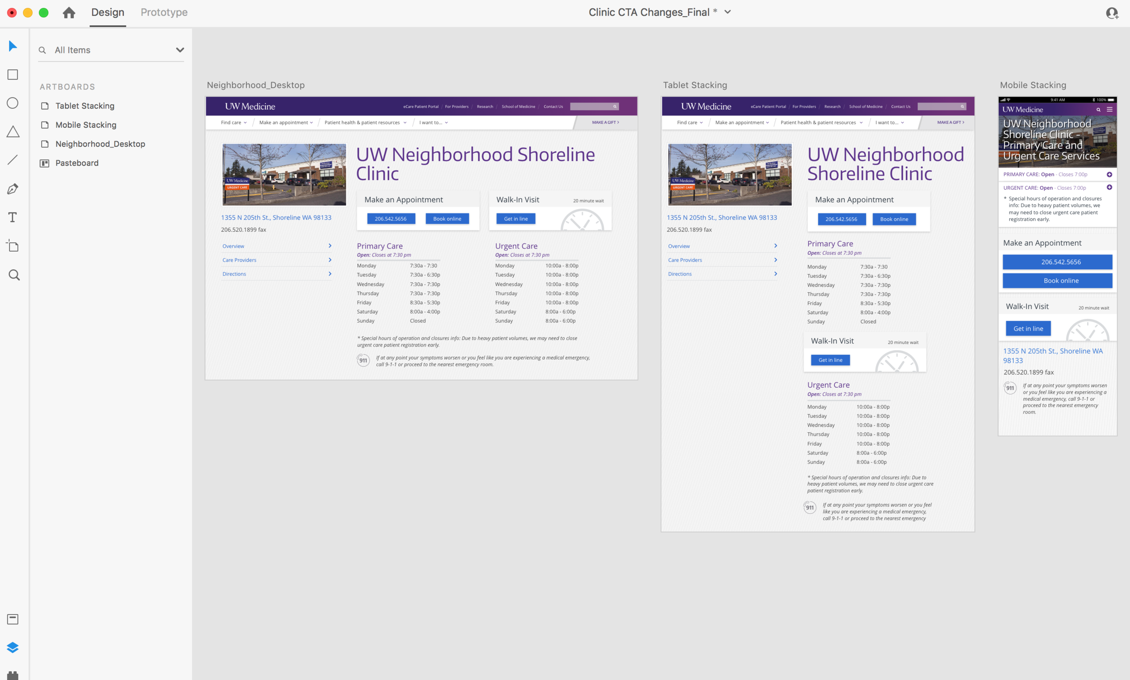1130x680 pixels.
Task: Click the All Items search field
Action: point(105,50)
